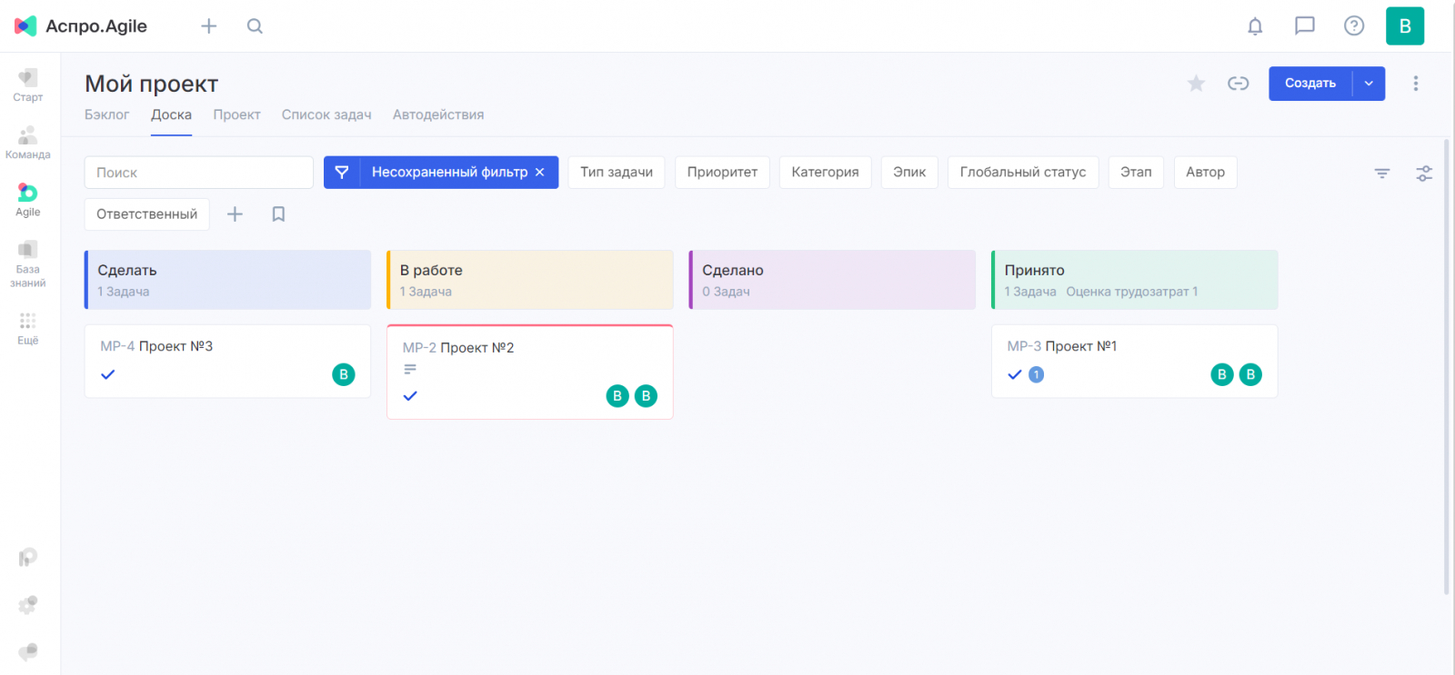Open the Agile section in sidebar
The width and height of the screenshot is (1455, 675).
(28, 200)
